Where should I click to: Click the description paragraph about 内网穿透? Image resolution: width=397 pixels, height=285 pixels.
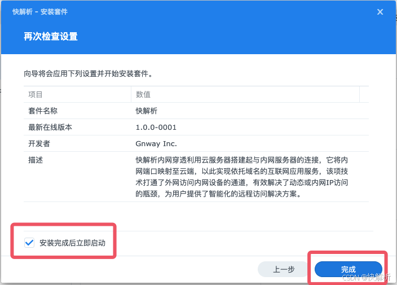point(242,177)
